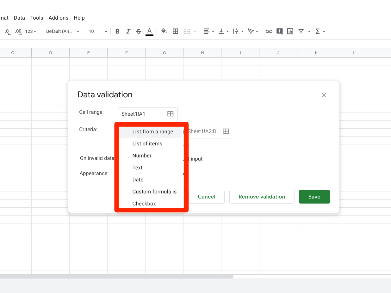391x293 pixels.
Task: Select column F header
Action: (127, 53)
